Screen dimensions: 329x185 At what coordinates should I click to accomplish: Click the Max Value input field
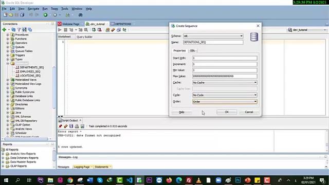point(225,77)
